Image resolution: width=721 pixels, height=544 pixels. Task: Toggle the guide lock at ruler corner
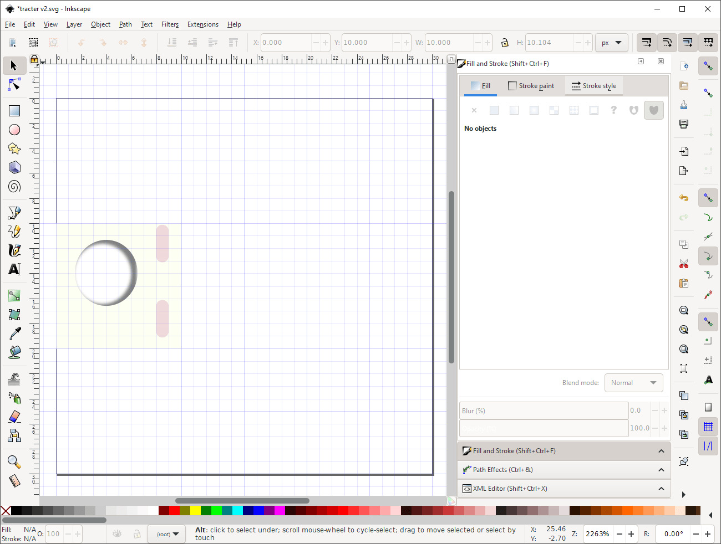pos(34,59)
